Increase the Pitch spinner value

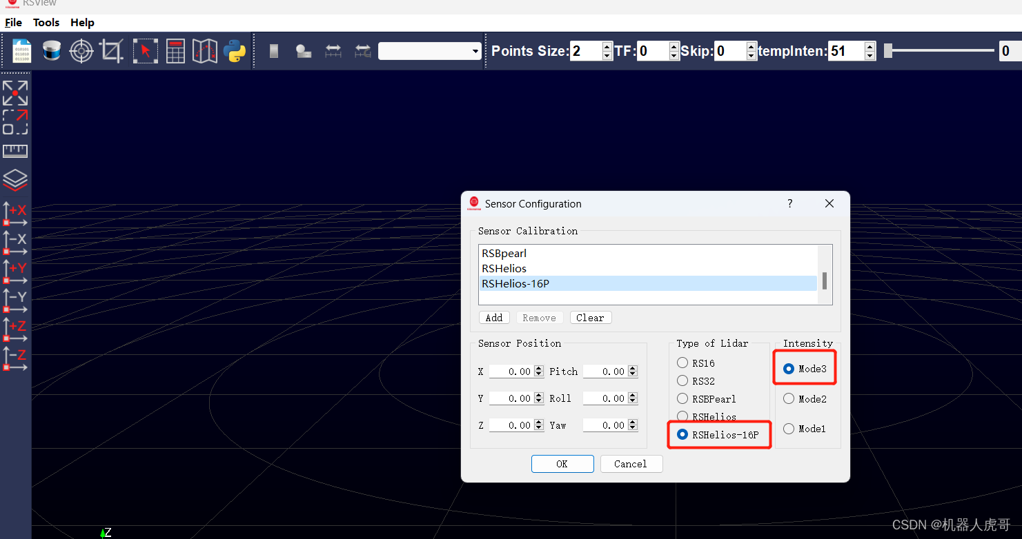(633, 369)
